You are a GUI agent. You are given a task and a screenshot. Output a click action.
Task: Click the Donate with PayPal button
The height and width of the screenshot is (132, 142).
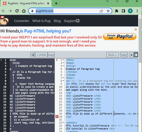click(x=120, y=37)
